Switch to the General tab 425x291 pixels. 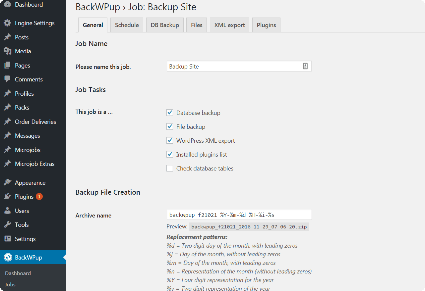tap(93, 25)
